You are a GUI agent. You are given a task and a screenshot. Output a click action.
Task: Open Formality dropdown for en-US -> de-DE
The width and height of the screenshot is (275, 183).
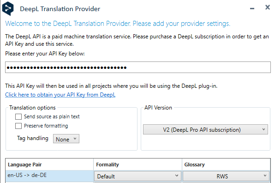point(137,176)
